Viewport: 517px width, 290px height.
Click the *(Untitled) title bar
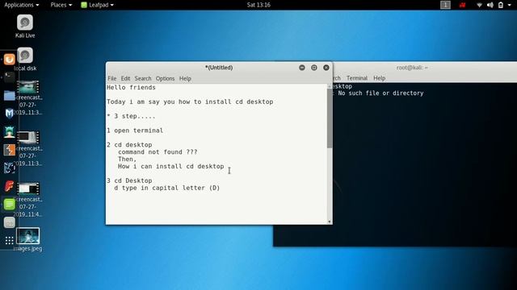pos(219,68)
